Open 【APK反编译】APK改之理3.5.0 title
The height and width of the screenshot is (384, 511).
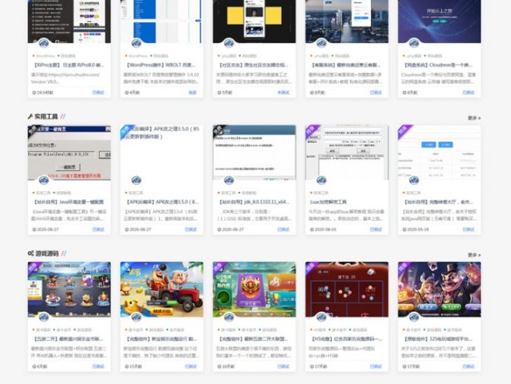click(162, 202)
